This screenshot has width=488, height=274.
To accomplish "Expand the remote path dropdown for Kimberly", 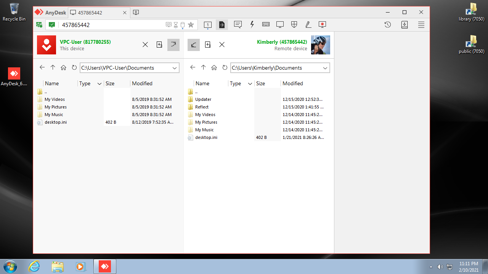I will pyautogui.click(x=325, y=68).
